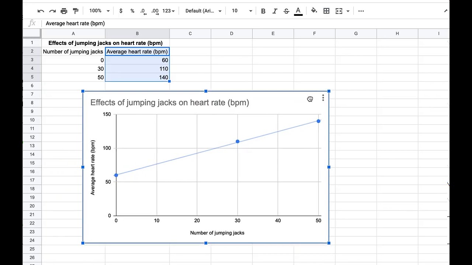Toggle strikethrough formatting
Viewport: 472px width, 265px height.
click(286, 11)
